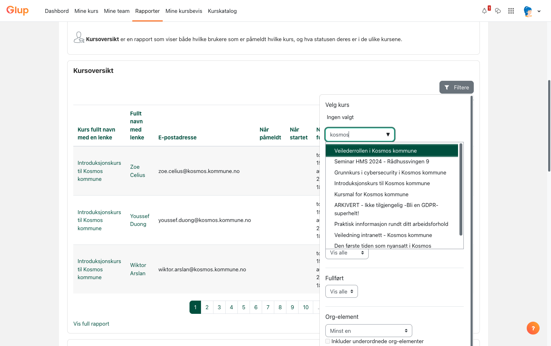The image size is (551, 346).
Task: Check Inkluder underordnede org-elementer
Action: 328,341
